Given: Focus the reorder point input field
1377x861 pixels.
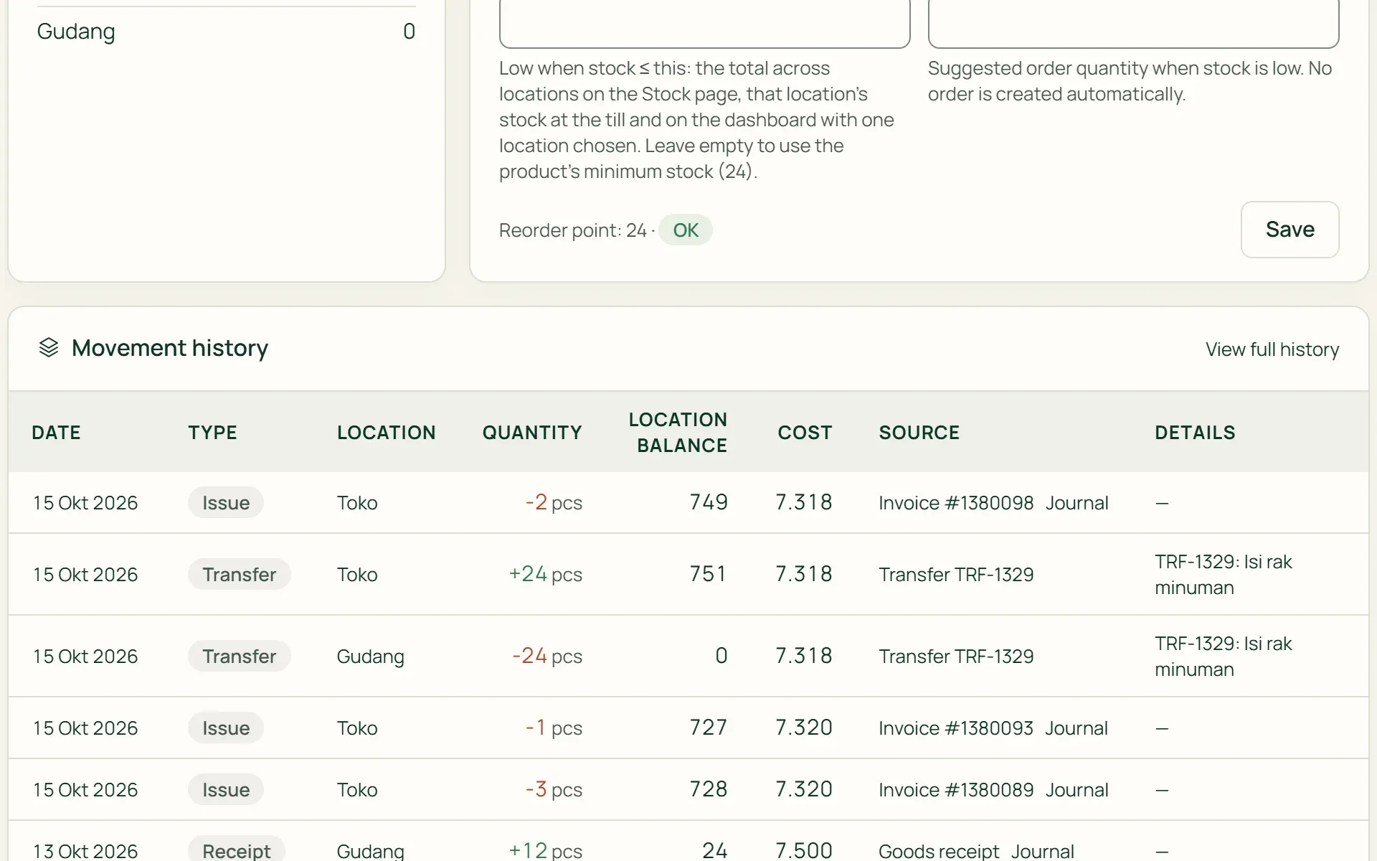Looking at the screenshot, I should 704,24.
